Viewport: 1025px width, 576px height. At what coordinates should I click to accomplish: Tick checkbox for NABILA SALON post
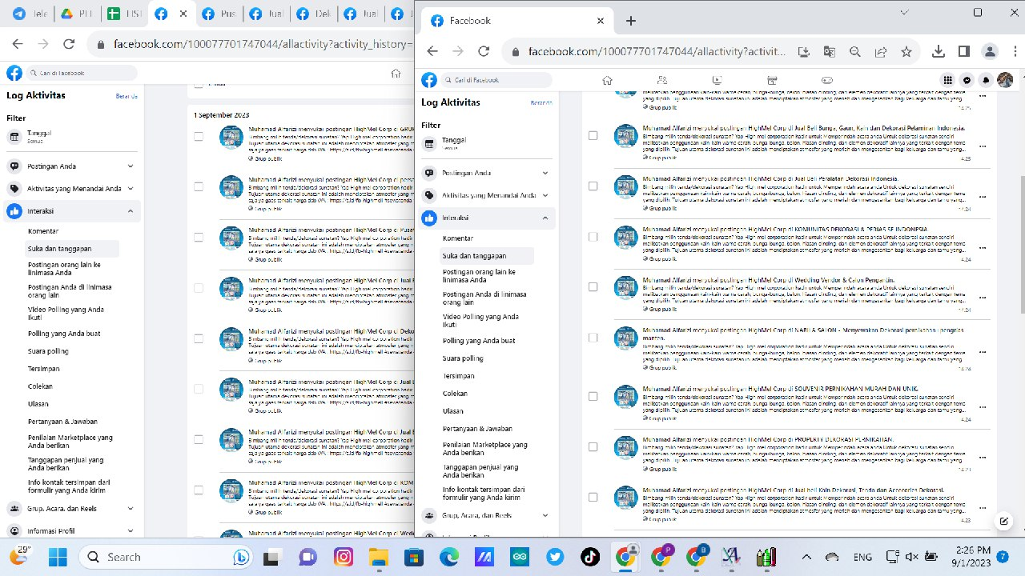pyautogui.click(x=593, y=338)
